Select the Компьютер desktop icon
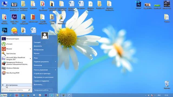 [x=5, y=5]
